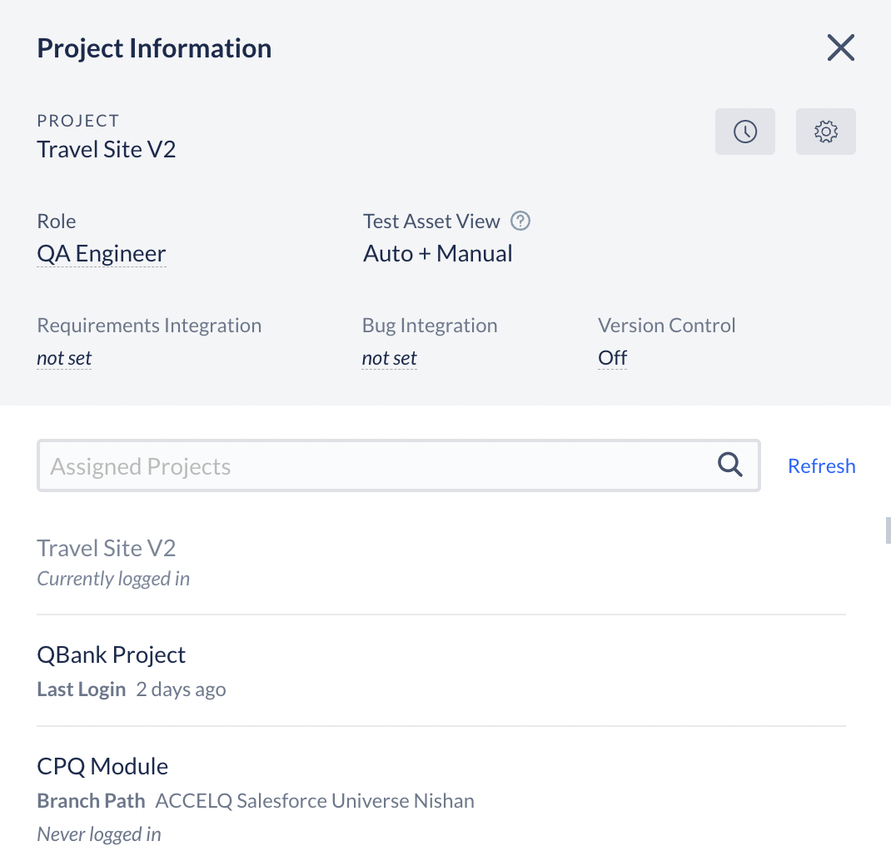
Task: Open the project settings gear icon
Action: click(x=825, y=131)
